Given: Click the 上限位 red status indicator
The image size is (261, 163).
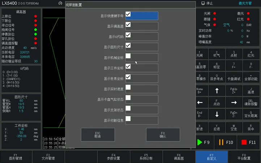Looking at the screenshot, I should click(35, 16).
